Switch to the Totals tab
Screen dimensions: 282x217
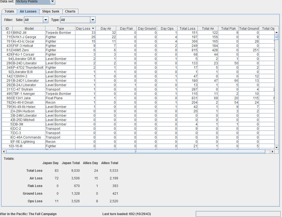[9, 11]
